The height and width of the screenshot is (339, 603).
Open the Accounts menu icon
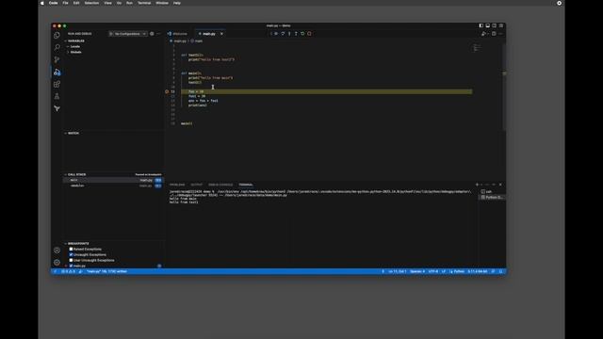[57, 250]
